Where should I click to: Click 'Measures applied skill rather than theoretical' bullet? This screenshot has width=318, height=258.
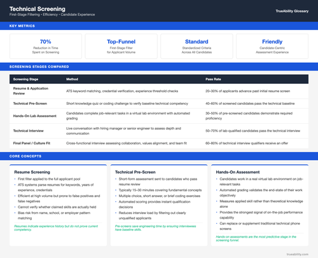[261, 204]
